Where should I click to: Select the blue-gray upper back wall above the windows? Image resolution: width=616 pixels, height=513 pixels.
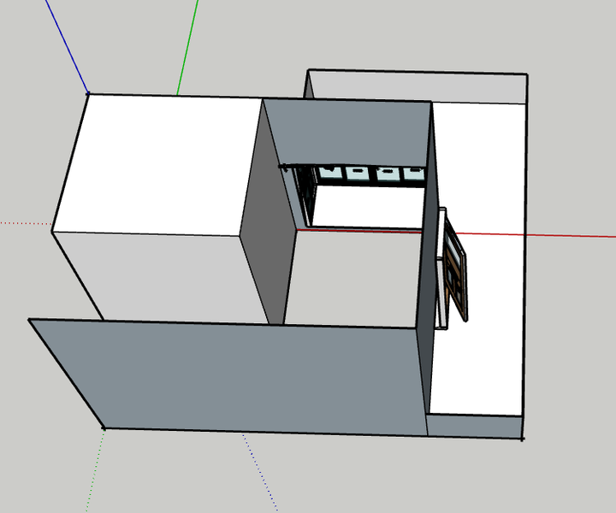tap(352, 132)
